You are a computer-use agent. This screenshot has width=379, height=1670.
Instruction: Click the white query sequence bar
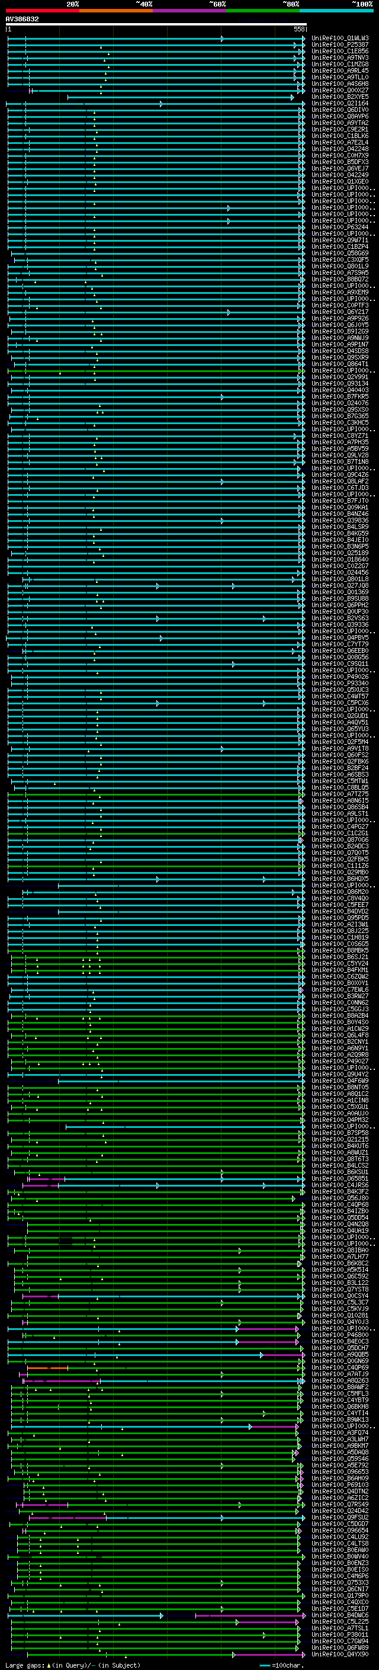click(156, 25)
